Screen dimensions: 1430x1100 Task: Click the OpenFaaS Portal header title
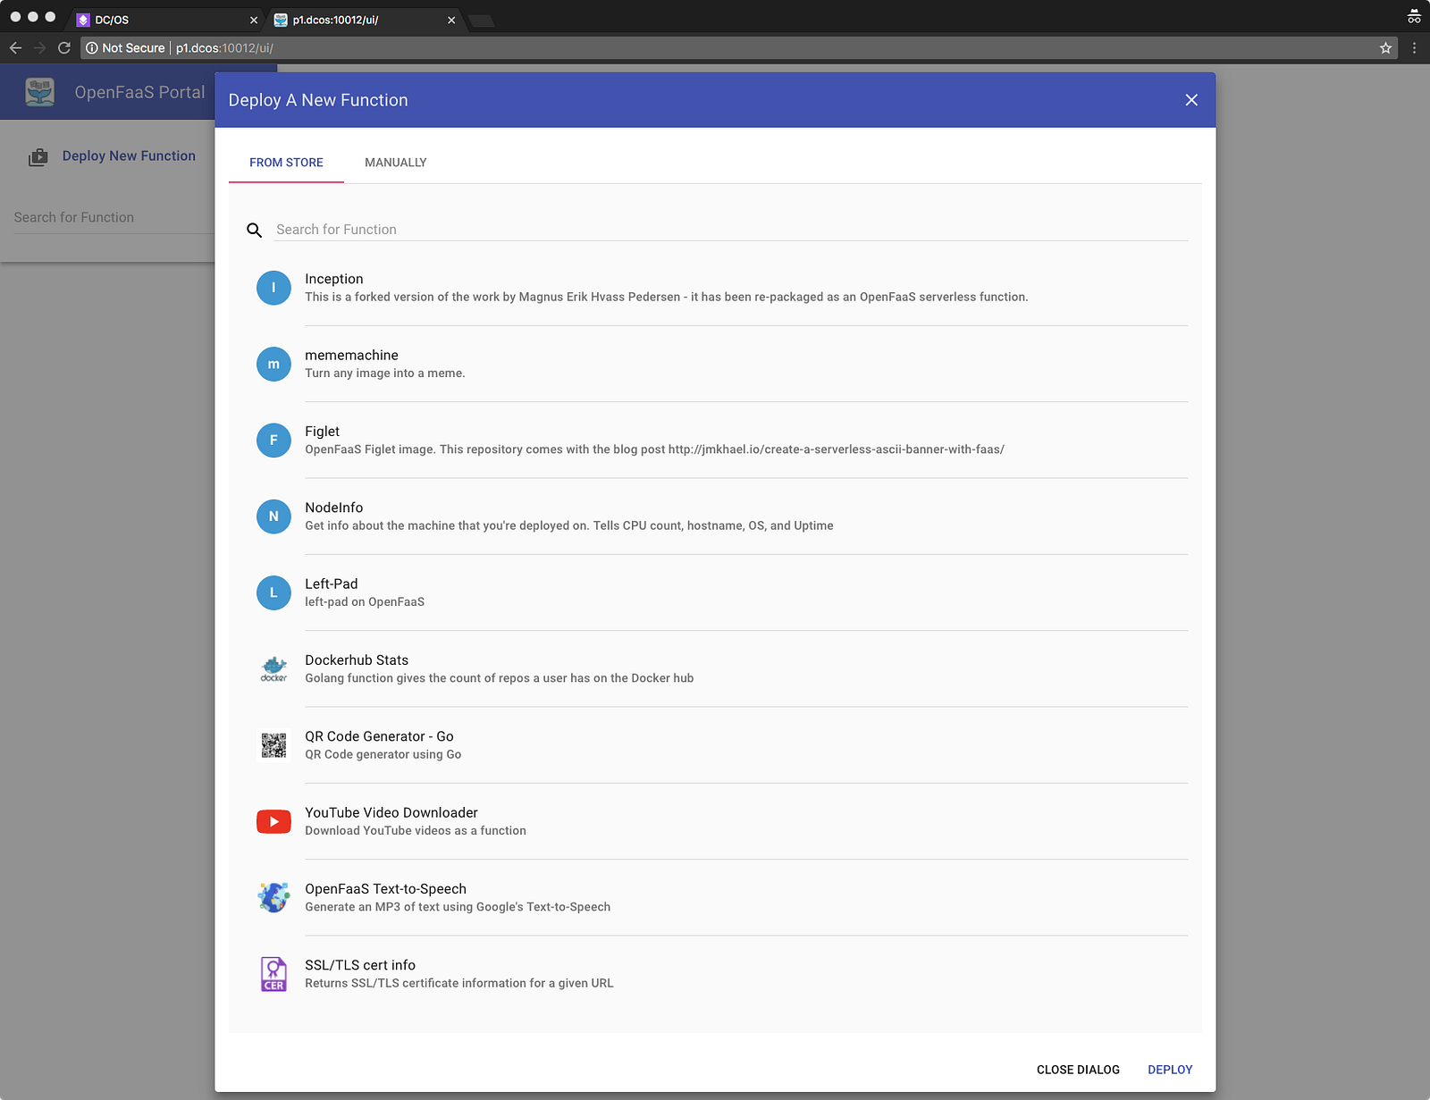click(139, 92)
